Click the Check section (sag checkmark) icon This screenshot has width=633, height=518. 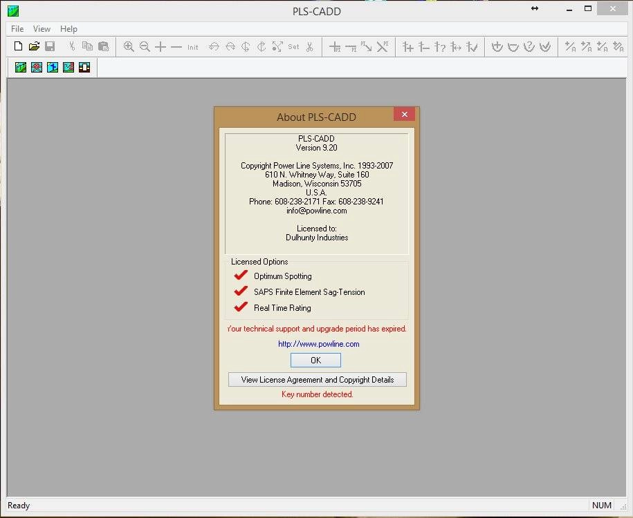point(545,47)
